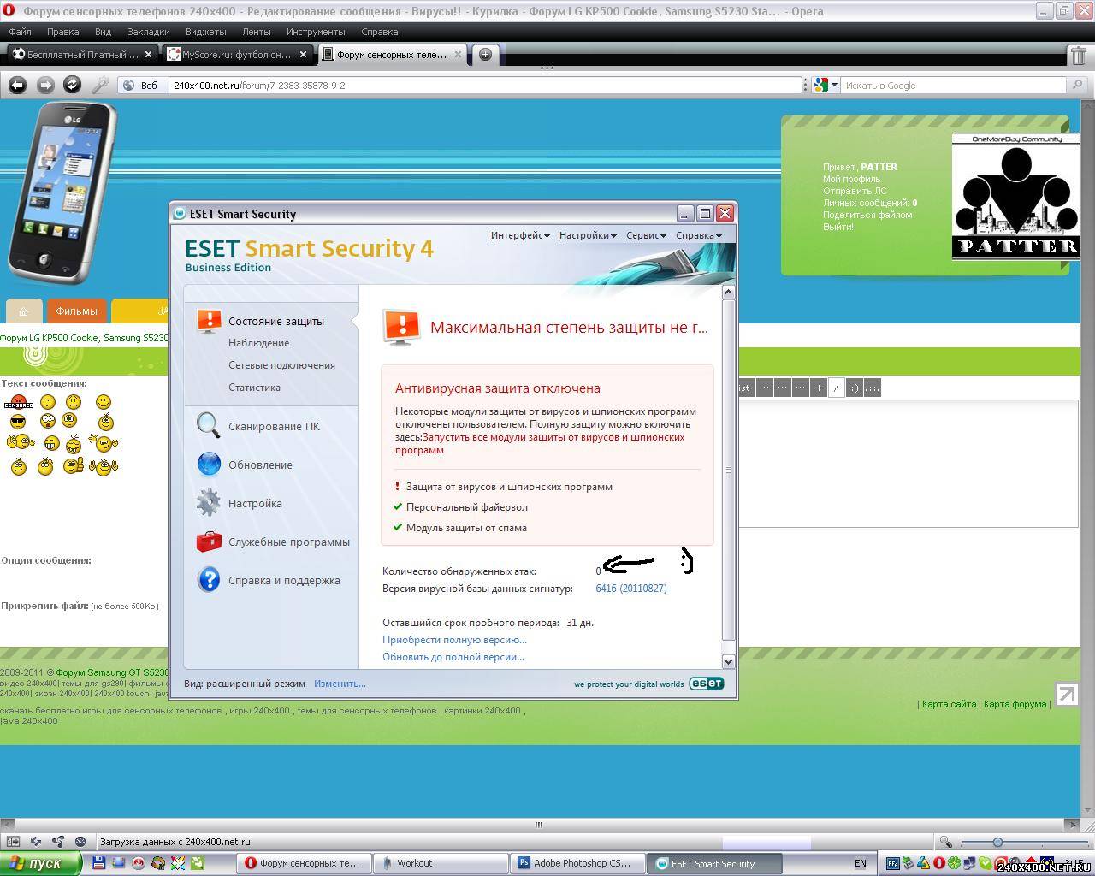This screenshot has height=876, width=1095.
Task: Insert the censored smiley emoticon
Action: pyautogui.click(x=18, y=402)
